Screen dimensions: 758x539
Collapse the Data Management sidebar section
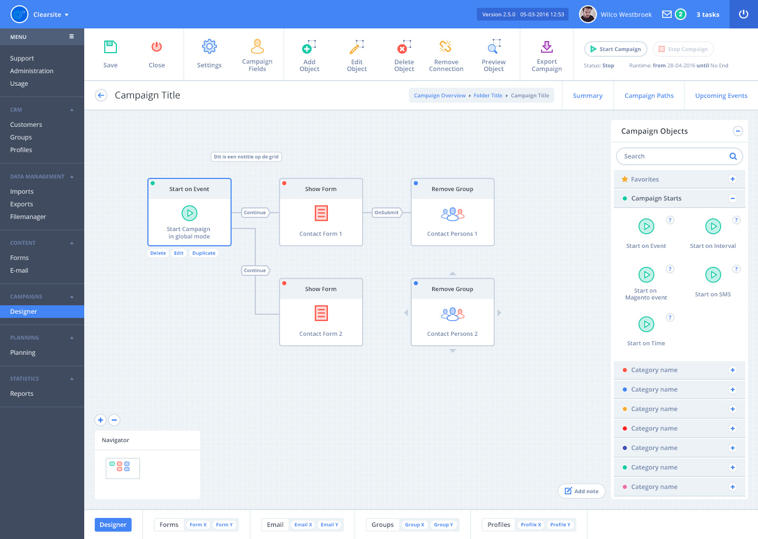tap(72, 177)
